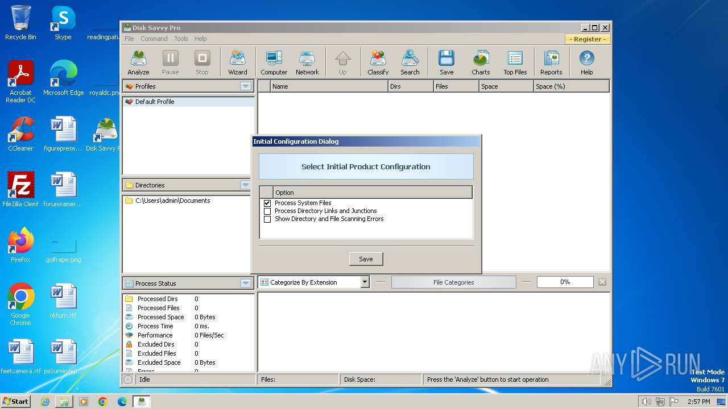The height and width of the screenshot is (409, 728).
Task: Expand the Profiles panel dropdown
Action: 246,86
